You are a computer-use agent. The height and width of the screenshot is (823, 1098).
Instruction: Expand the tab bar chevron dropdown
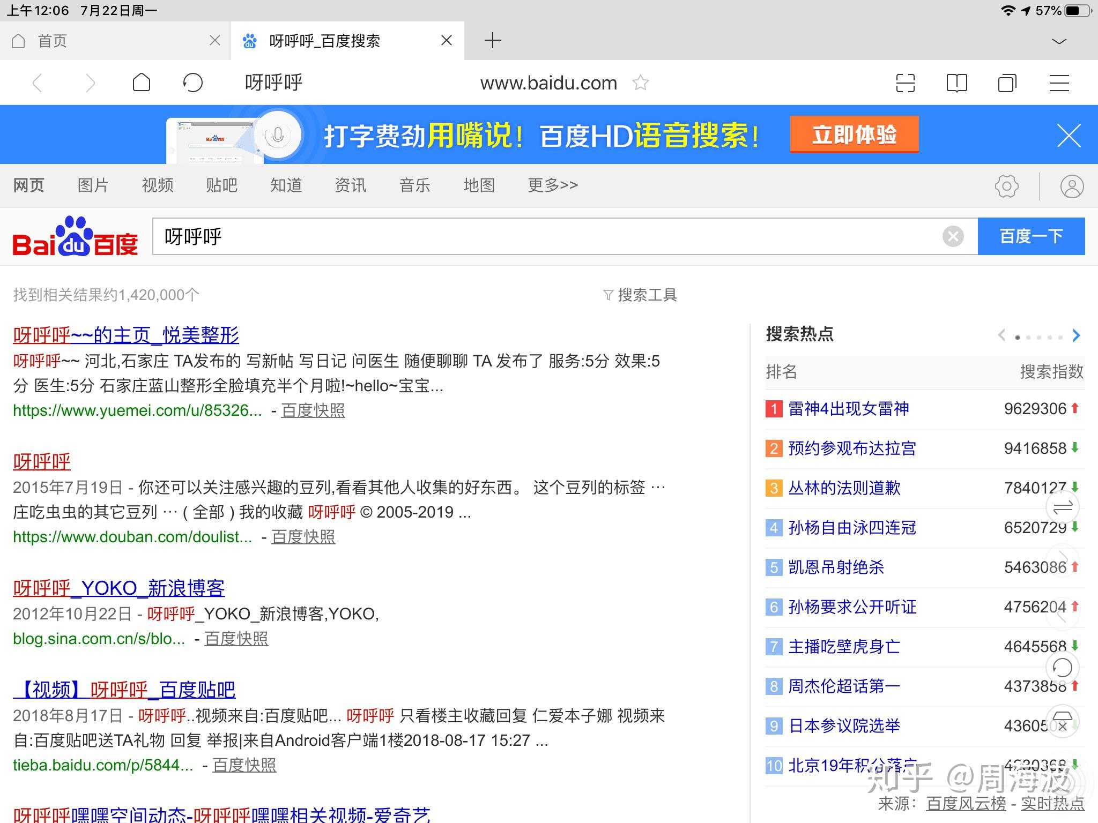(x=1059, y=41)
